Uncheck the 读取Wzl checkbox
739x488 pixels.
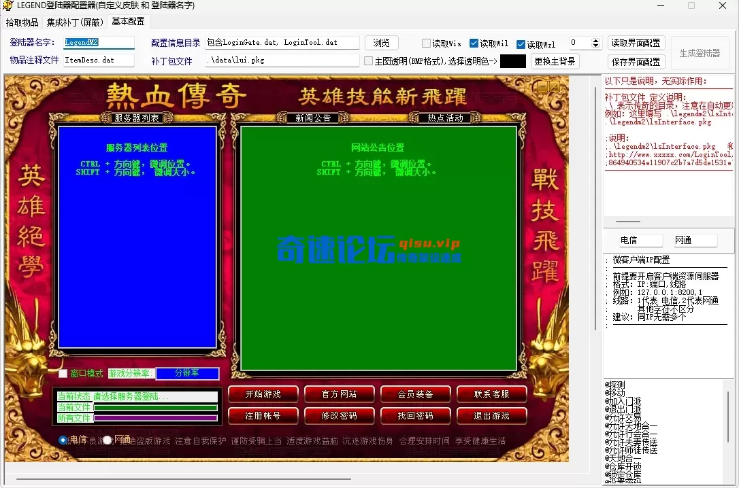[x=521, y=44]
